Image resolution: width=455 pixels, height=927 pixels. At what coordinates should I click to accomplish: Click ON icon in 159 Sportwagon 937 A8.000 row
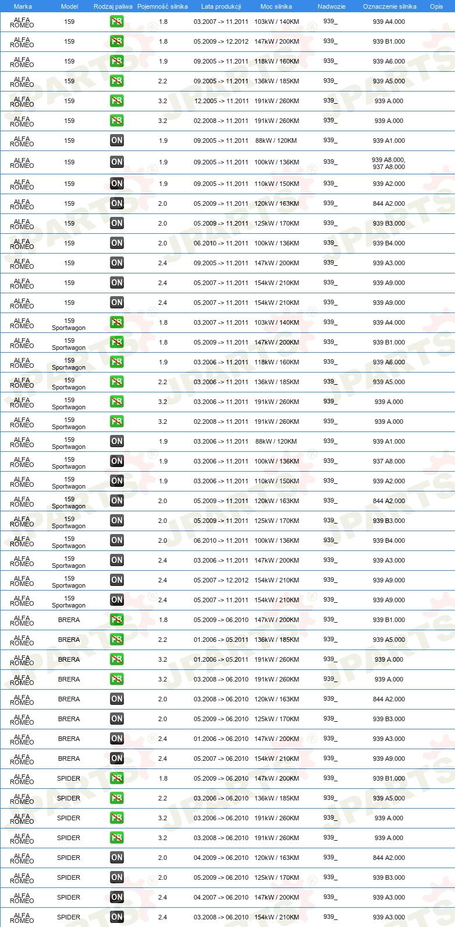pos(117,461)
